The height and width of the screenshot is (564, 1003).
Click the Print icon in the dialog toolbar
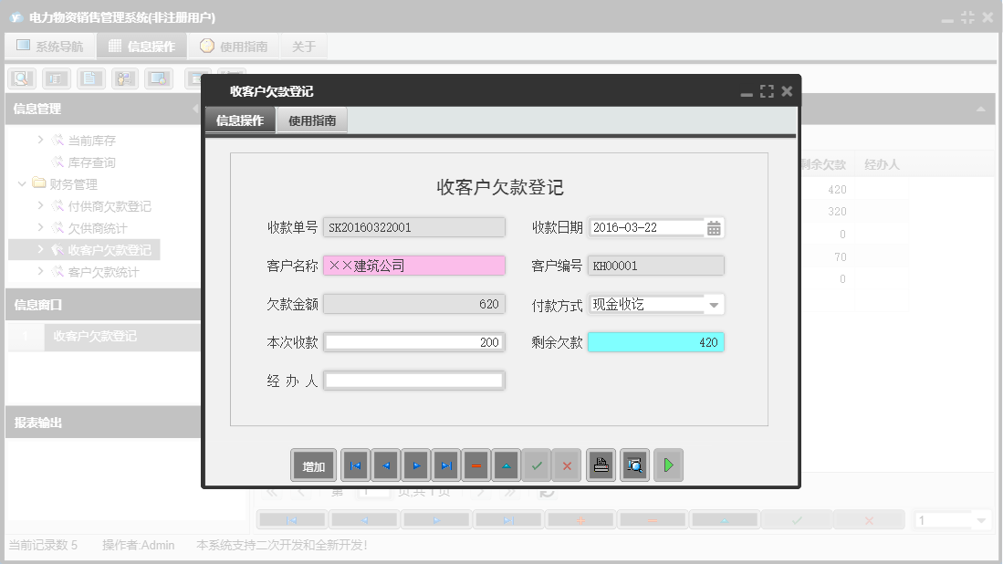point(601,465)
